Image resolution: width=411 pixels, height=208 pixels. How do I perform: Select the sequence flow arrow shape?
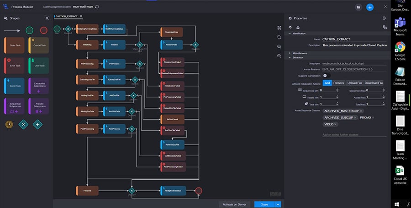point(12,30)
